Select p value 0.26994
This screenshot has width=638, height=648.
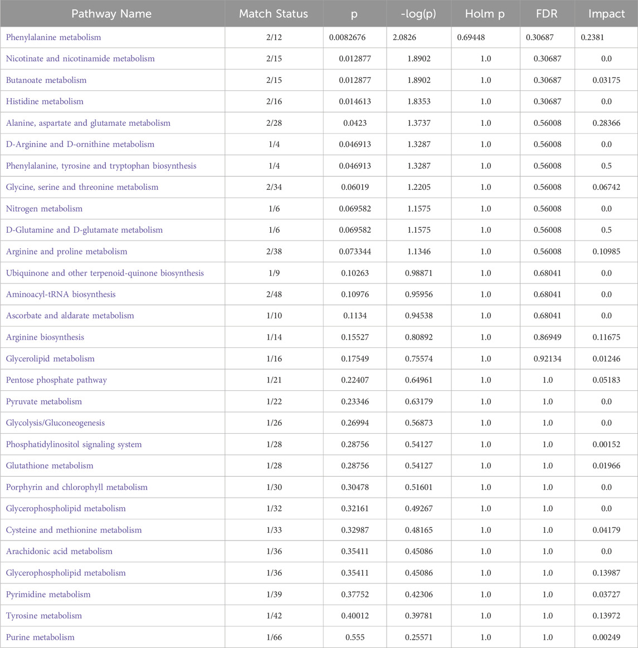pos(355,423)
